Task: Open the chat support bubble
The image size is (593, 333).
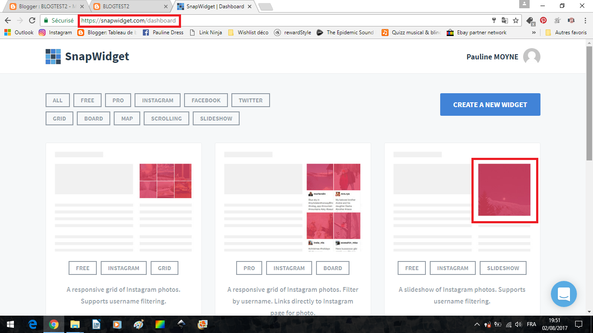Action: pyautogui.click(x=563, y=294)
